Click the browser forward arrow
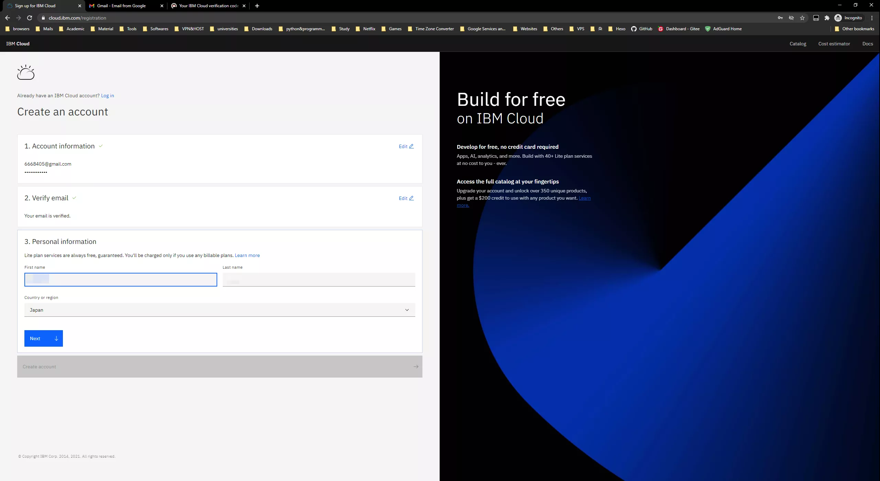The image size is (880, 481). pos(19,18)
